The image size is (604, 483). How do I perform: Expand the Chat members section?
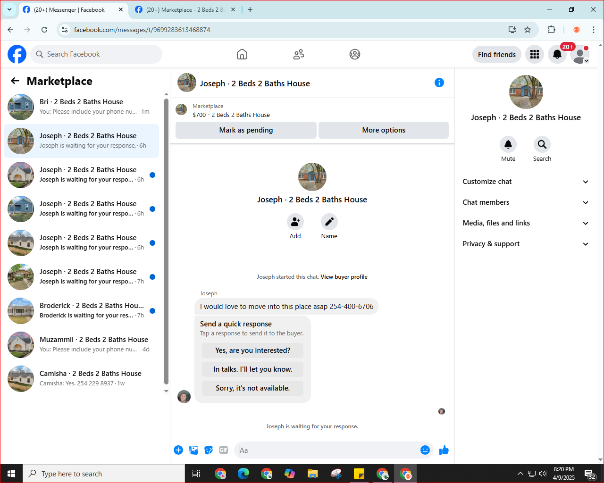526,202
